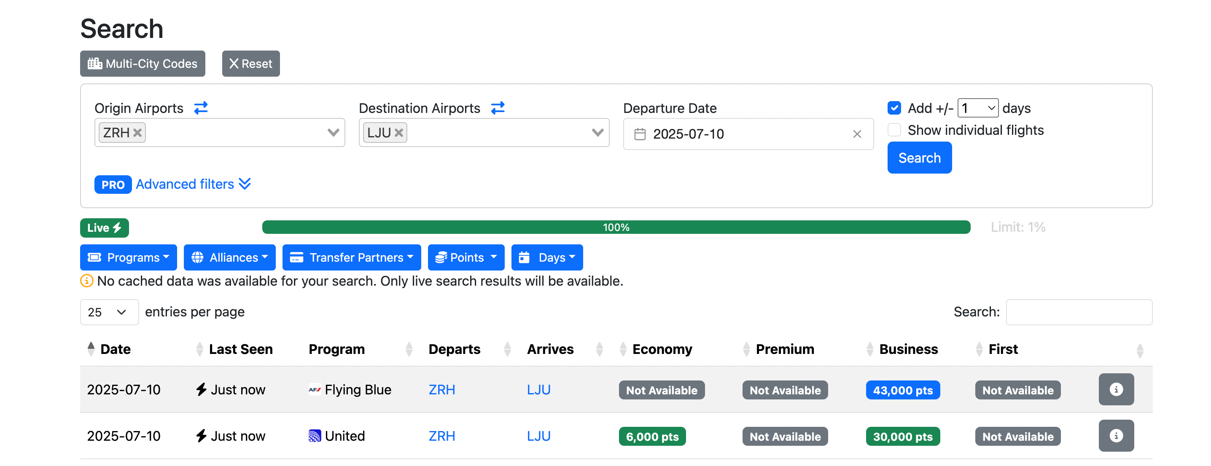Screen dimensions: 1211x466
Task: Open the Programs filter menu
Action: 128,257
